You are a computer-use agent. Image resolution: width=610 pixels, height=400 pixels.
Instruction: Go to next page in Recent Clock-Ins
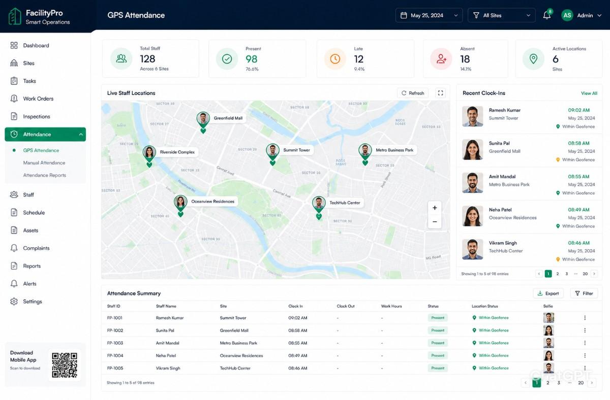594,274
